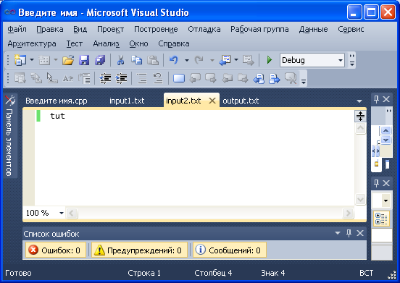This screenshot has width=400, height=283.
Task: Close the input2.txt tab
Action: [x=212, y=101]
